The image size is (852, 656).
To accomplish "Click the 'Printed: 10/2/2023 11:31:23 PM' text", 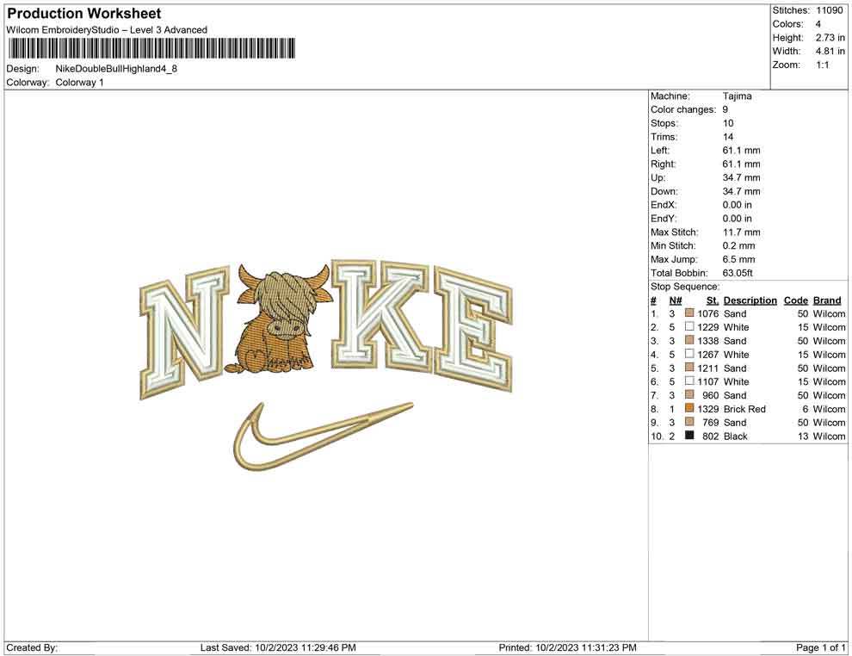I will pyautogui.click(x=567, y=647).
